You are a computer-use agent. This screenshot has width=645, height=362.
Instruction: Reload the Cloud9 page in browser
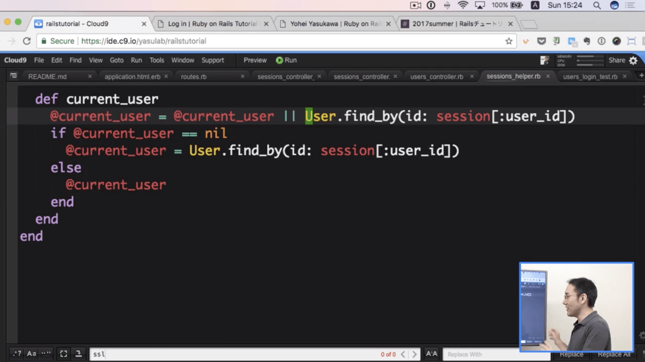tap(27, 41)
